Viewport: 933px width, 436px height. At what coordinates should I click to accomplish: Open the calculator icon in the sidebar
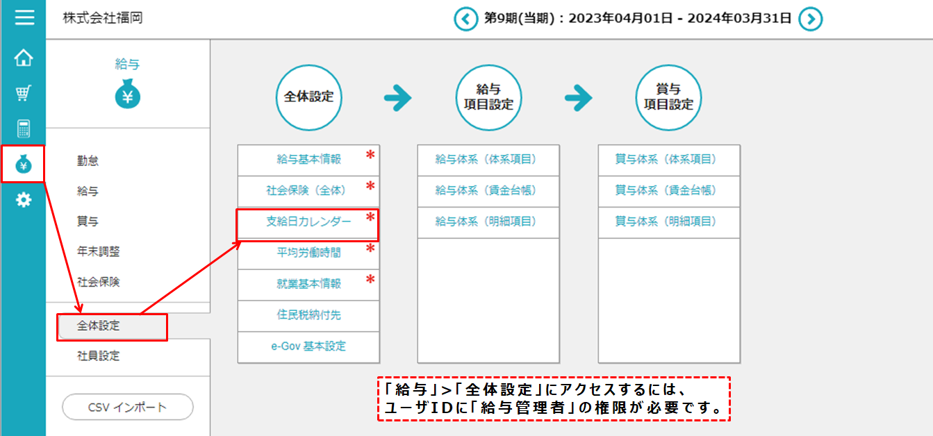[23, 128]
